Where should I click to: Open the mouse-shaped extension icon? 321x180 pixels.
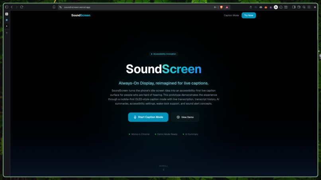point(251,7)
